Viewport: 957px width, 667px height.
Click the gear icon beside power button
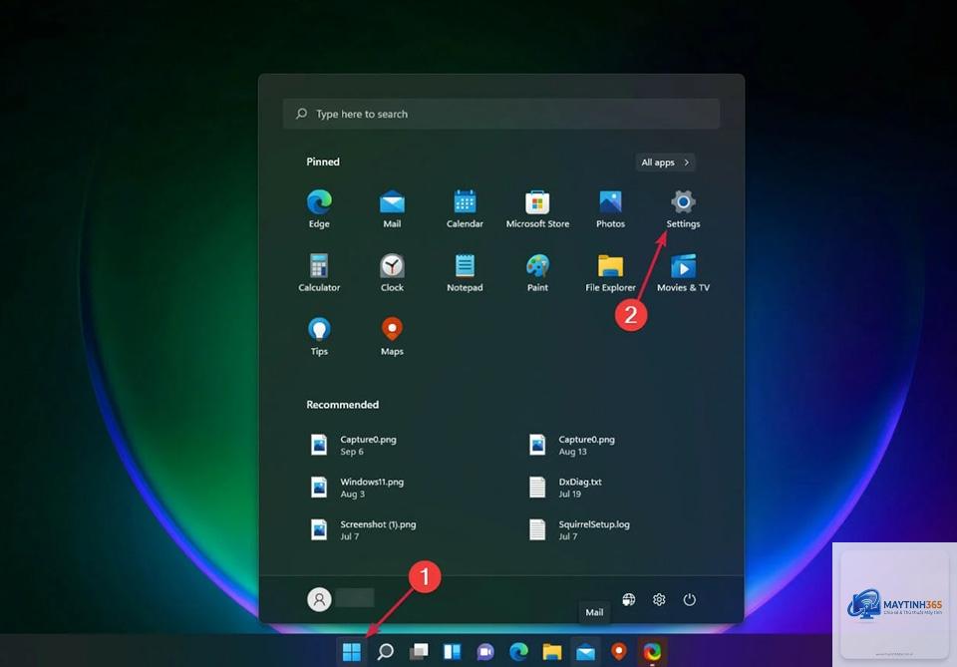[x=659, y=599]
